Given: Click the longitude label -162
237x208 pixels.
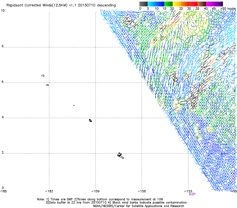Looking at the screenshot, I should (49, 191).
